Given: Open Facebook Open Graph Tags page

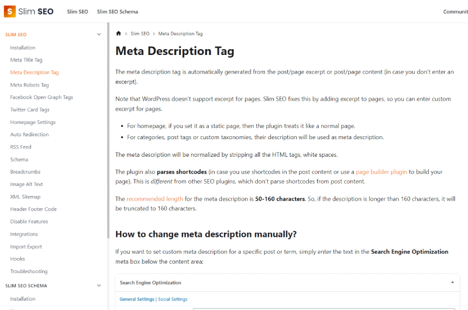Looking at the screenshot, I should (42, 97).
